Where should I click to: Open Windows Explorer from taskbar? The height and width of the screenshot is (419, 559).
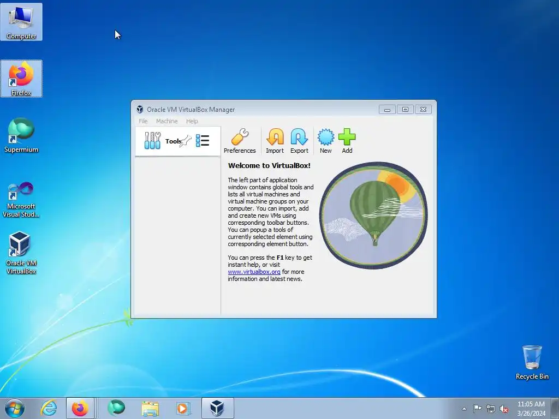[150, 408]
